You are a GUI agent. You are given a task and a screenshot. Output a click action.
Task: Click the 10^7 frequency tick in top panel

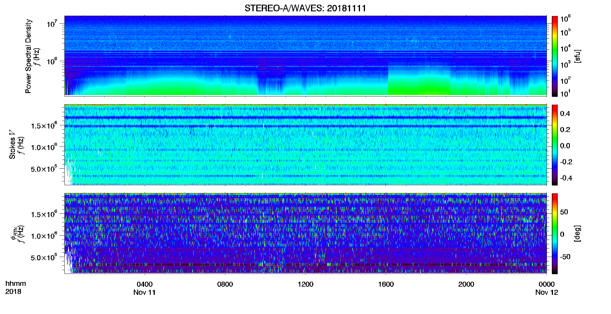[x=52, y=24]
